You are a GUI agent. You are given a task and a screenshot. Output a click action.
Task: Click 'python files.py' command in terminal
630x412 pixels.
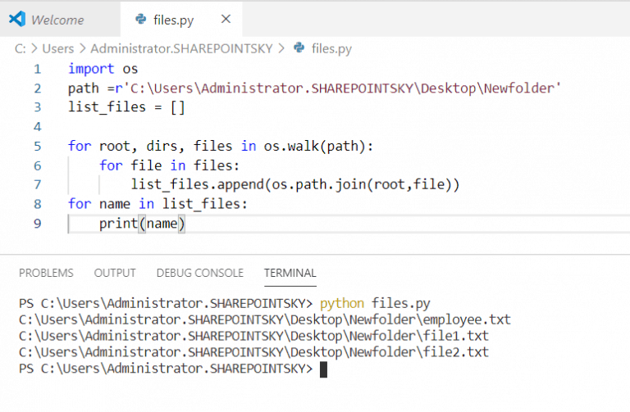pos(375,303)
